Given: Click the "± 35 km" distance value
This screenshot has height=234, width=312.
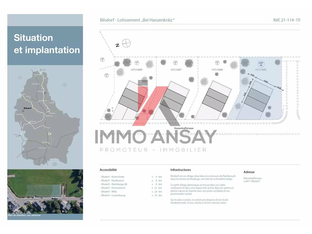Looking at the screenshot, I should point(157,195).
